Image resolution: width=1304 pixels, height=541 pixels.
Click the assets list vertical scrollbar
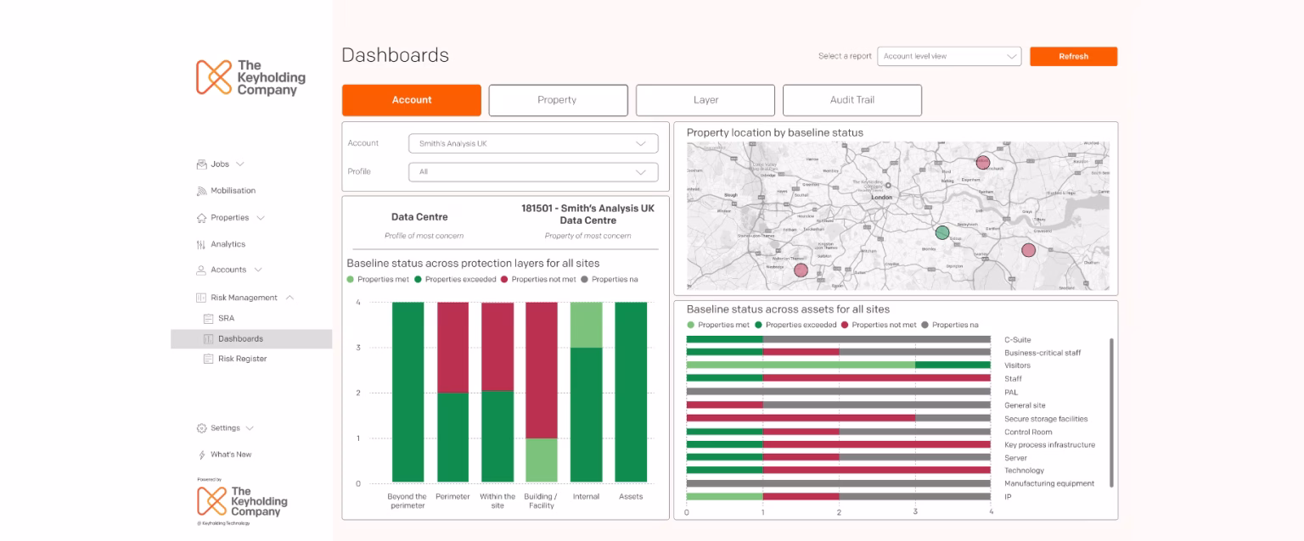[x=1111, y=413]
